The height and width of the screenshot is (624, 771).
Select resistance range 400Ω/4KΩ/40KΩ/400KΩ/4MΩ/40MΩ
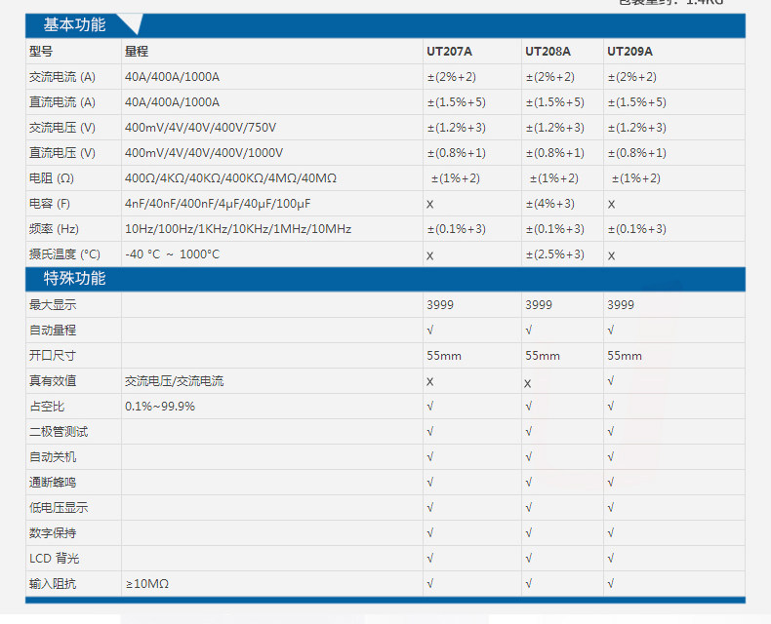(x=230, y=178)
